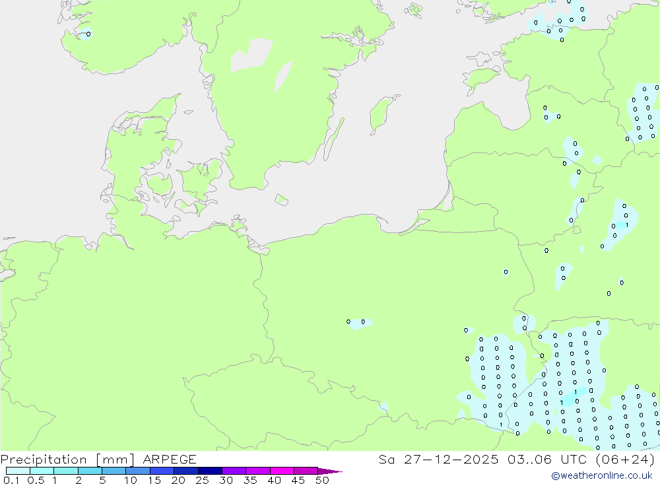Select the 5–10 mm legend swatch
Image resolution: width=660 pixels, height=484 pixels.
click(114, 471)
